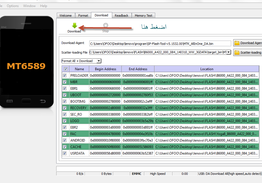The height and width of the screenshot is (183, 262).
Task: Uncheck the ANDROID partition checkbox
Action: (64, 140)
